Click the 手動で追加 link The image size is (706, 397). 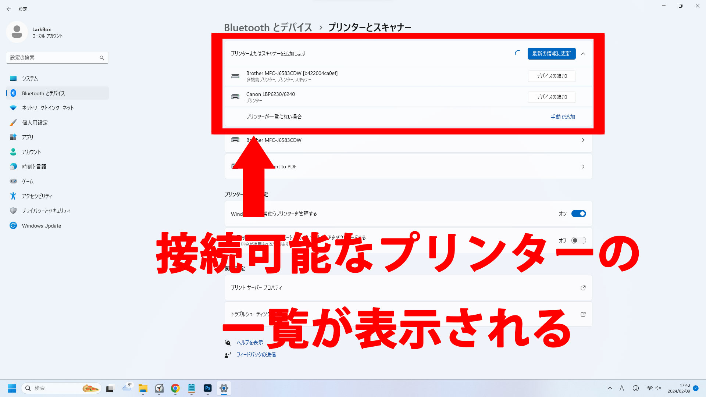pyautogui.click(x=562, y=117)
